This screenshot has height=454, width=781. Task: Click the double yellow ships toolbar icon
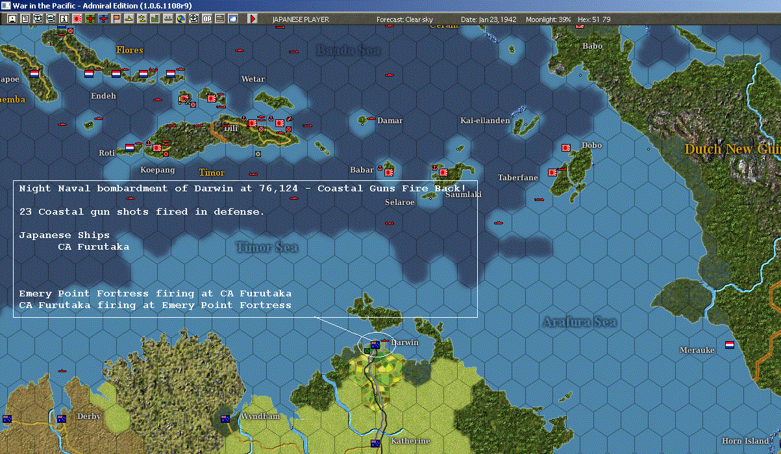pos(142,19)
